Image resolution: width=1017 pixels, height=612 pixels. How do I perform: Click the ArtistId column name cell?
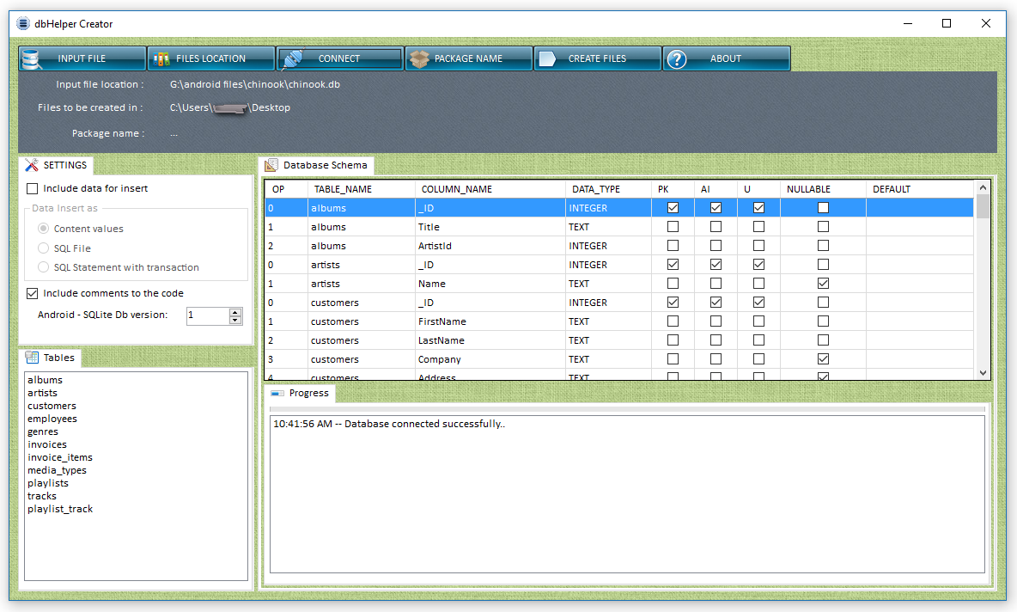[x=490, y=246]
